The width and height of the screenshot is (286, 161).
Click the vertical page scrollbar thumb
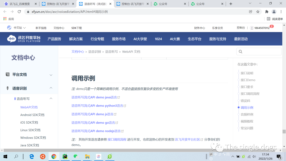(284, 131)
